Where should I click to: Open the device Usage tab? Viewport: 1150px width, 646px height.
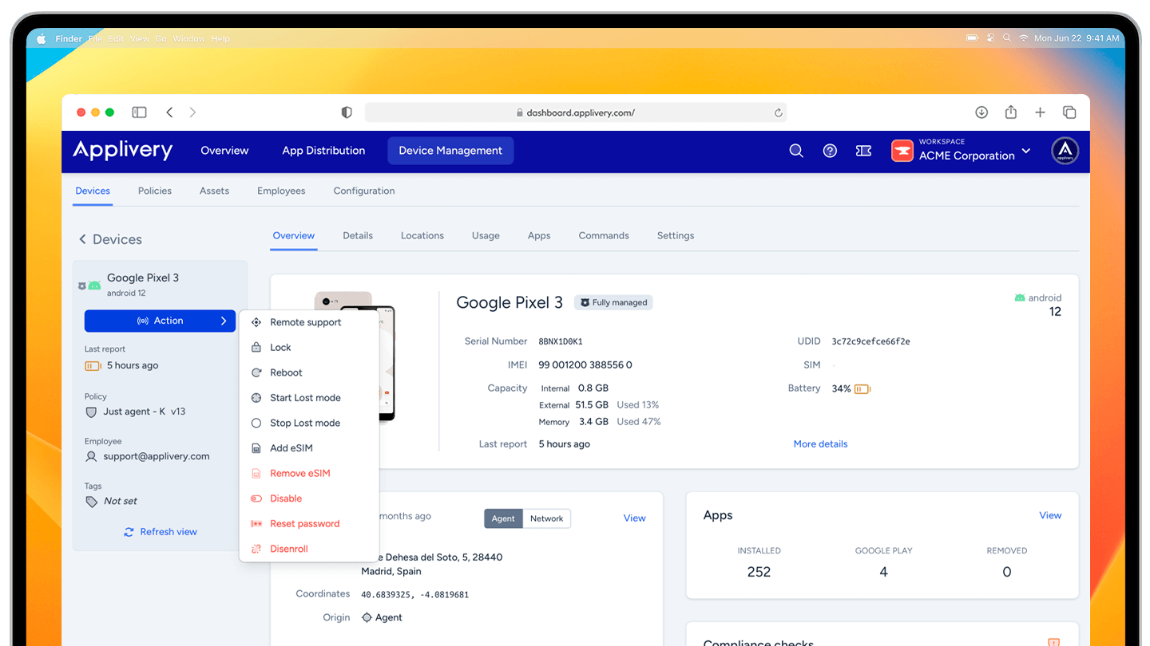tap(486, 236)
